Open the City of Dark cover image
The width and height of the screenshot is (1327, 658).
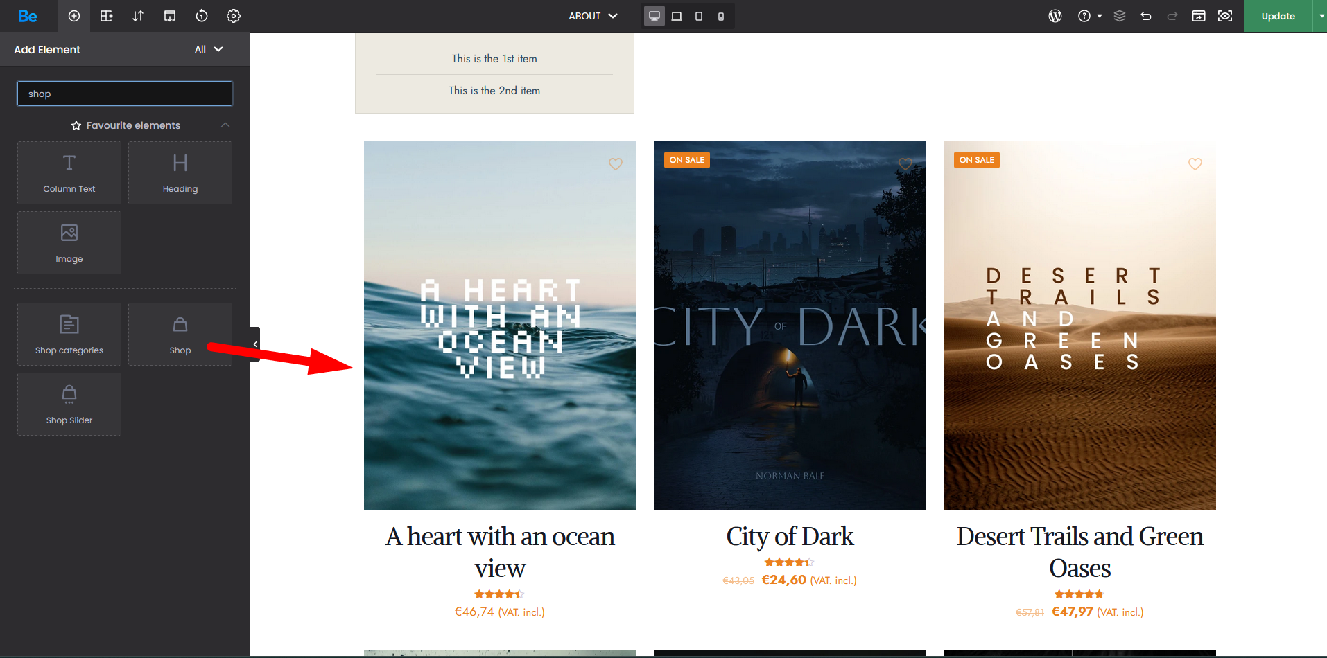(x=790, y=326)
